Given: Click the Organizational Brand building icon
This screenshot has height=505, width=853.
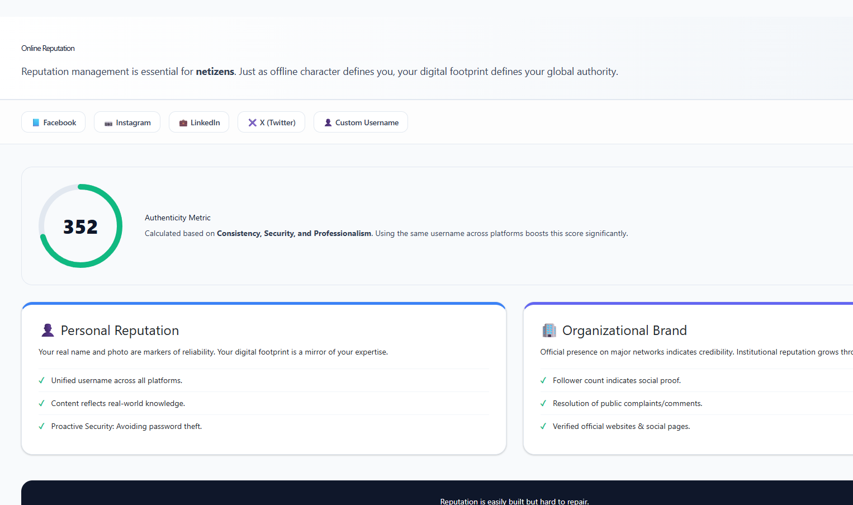Looking at the screenshot, I should point(549,331).
